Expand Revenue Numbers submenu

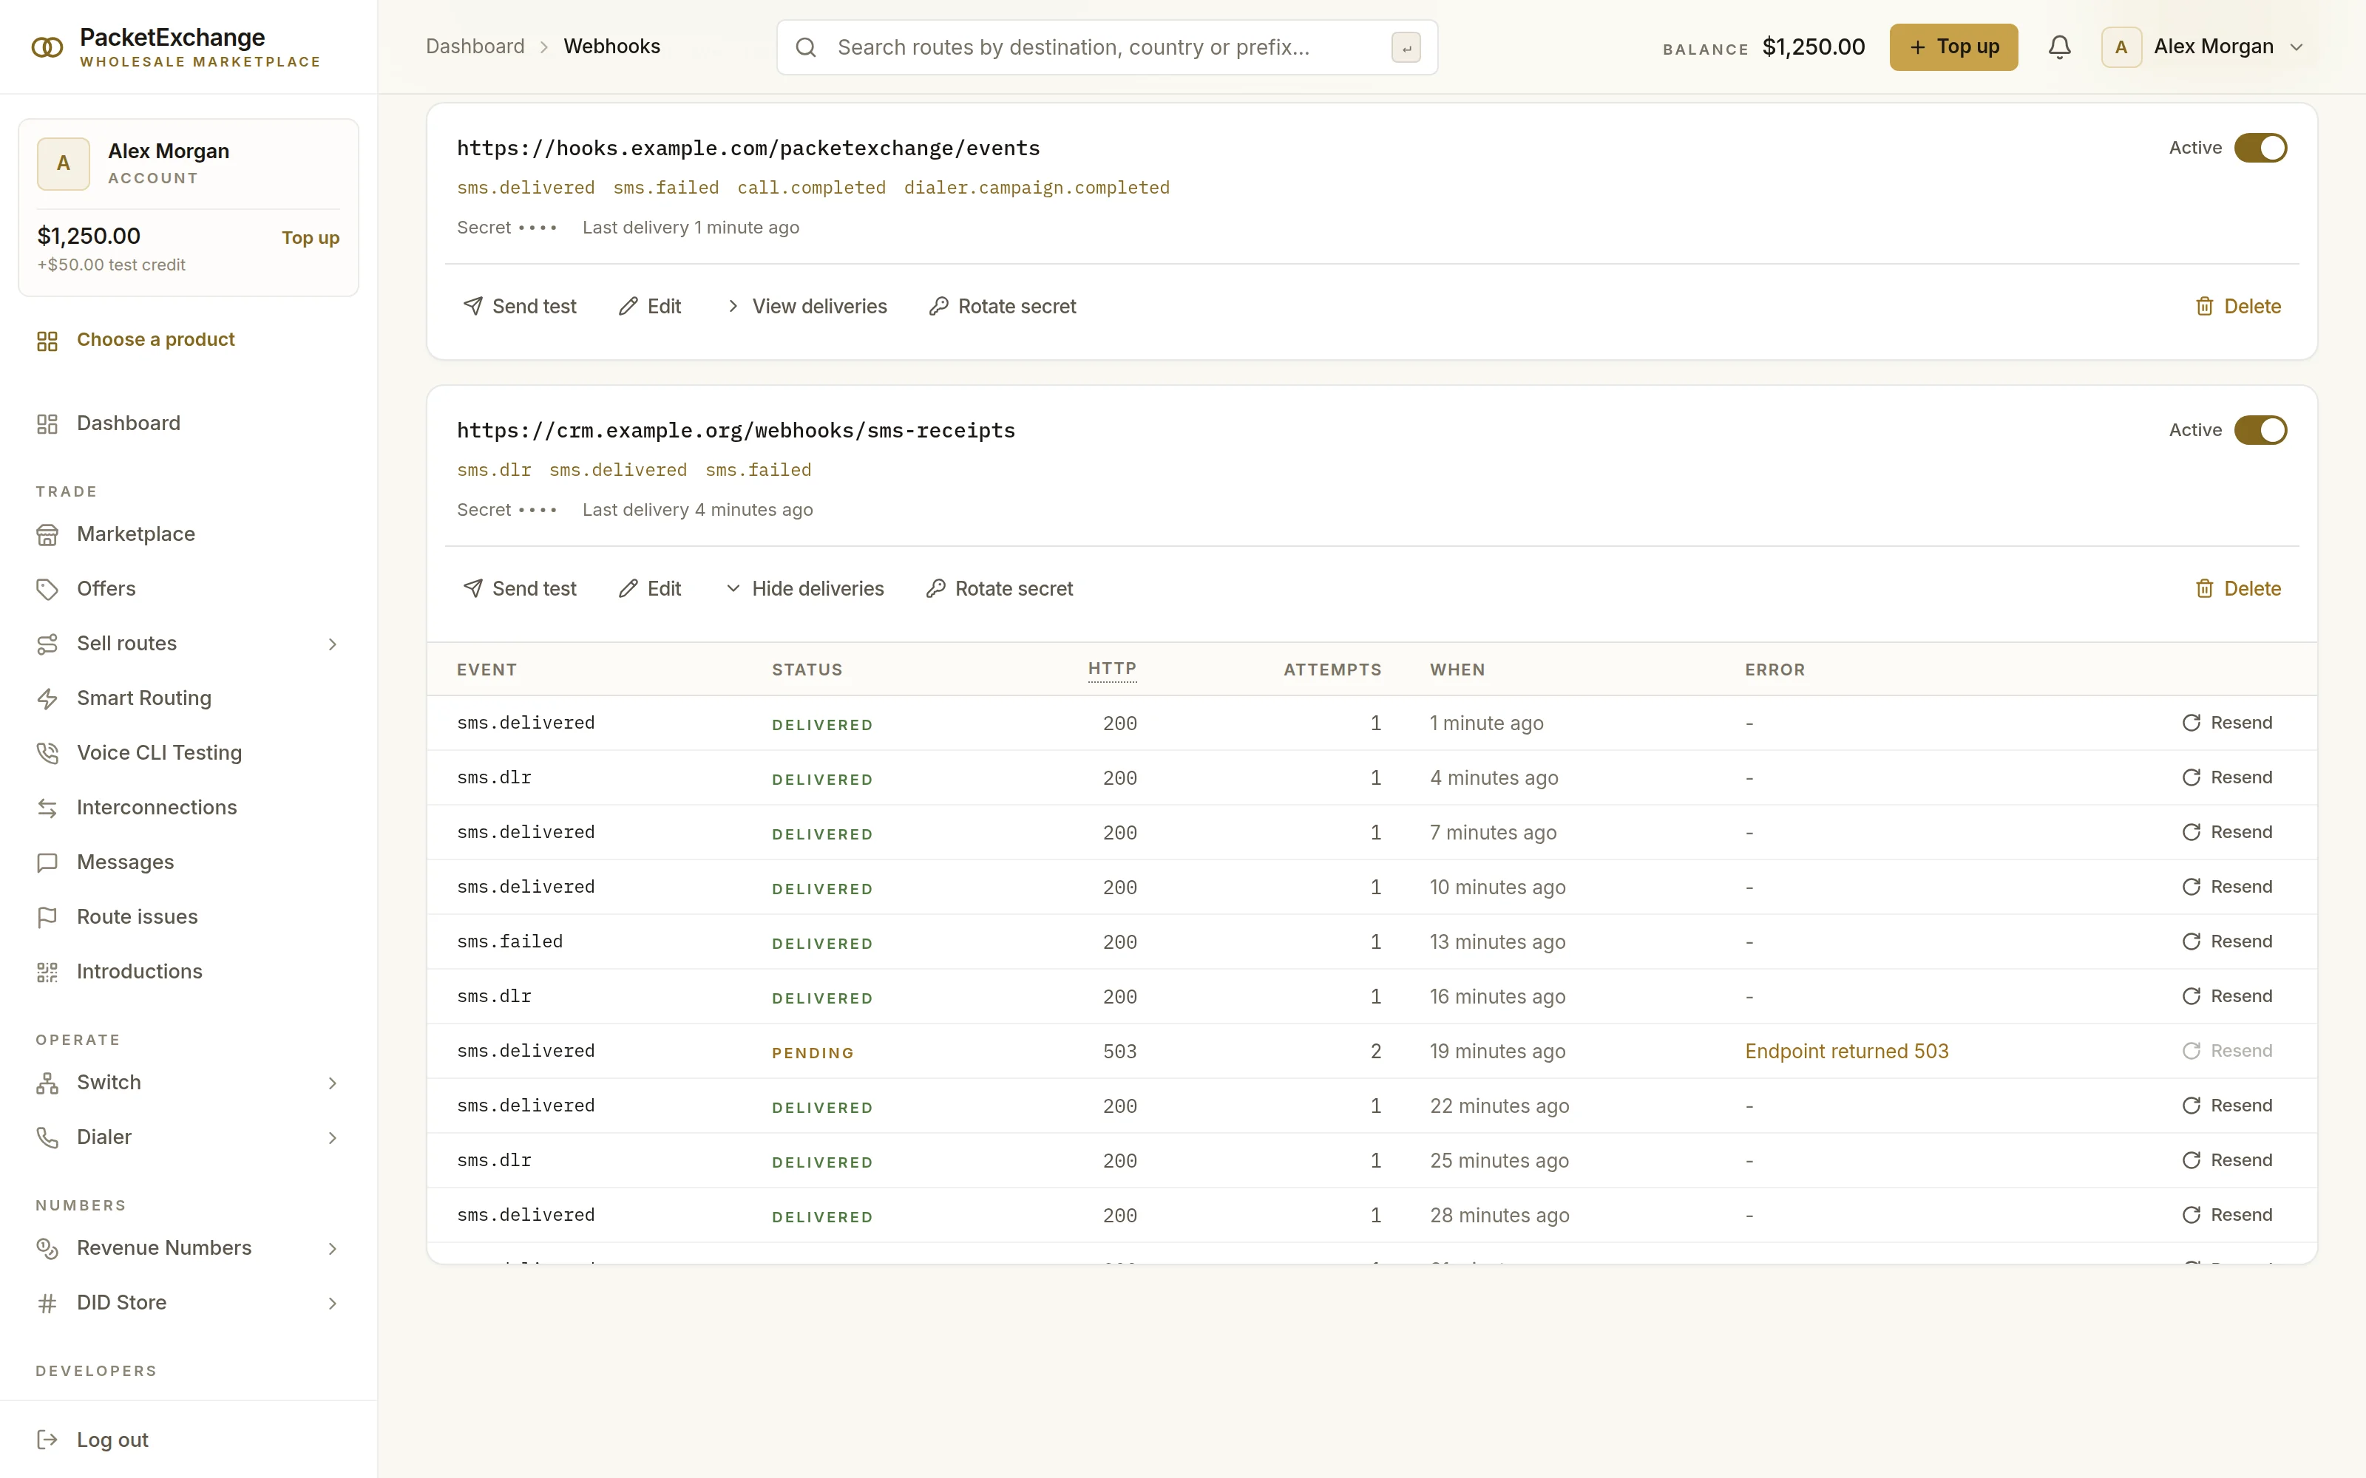click(x=333, y=1248)
